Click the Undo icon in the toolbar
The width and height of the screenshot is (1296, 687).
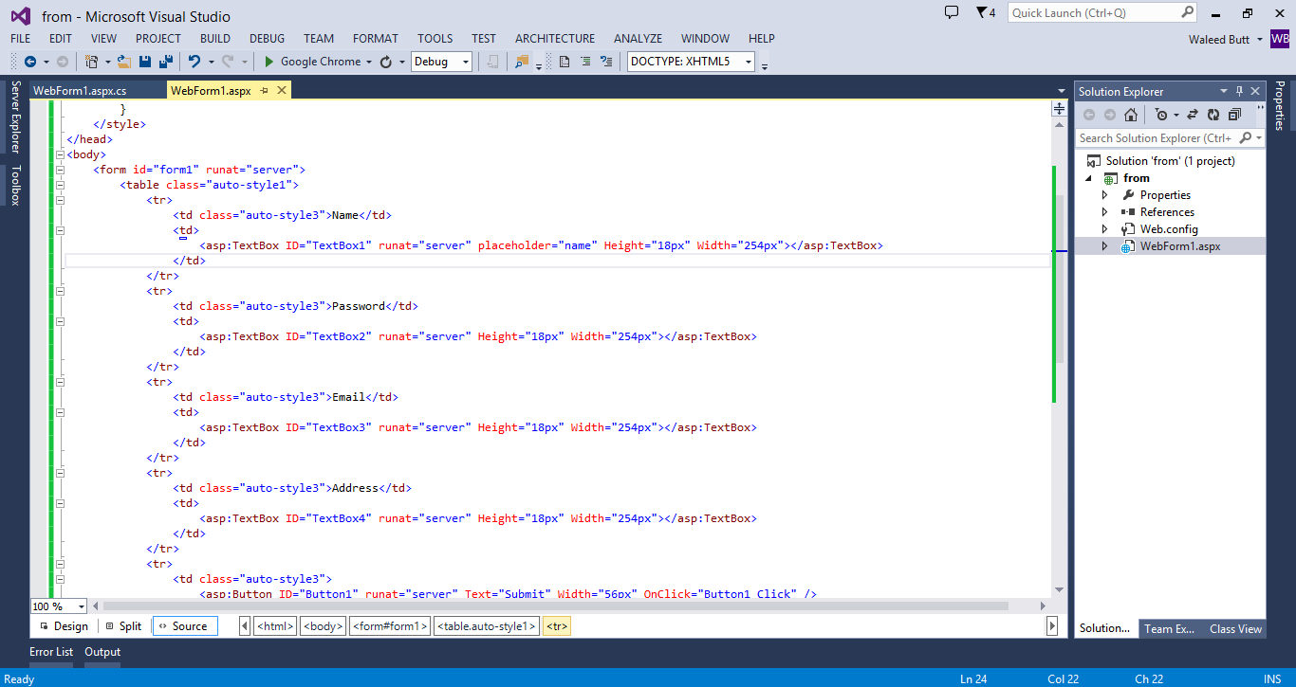pos(194,61)
